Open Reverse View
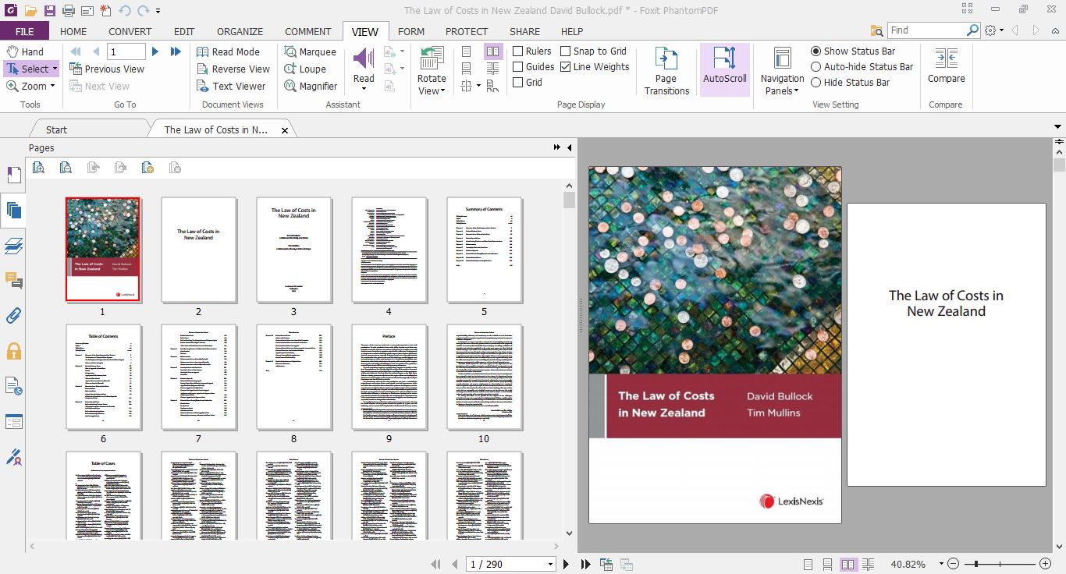This screenshot has width=1066, height=574. click(233, 69)
